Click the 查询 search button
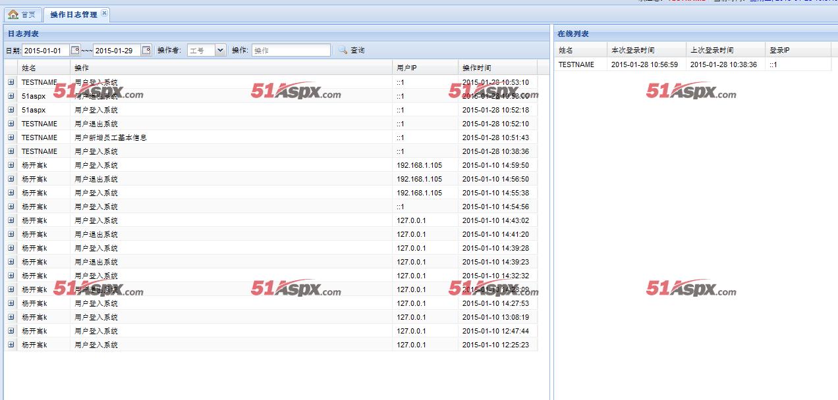This screenshot has width=838, height=400. pos(352,50)
